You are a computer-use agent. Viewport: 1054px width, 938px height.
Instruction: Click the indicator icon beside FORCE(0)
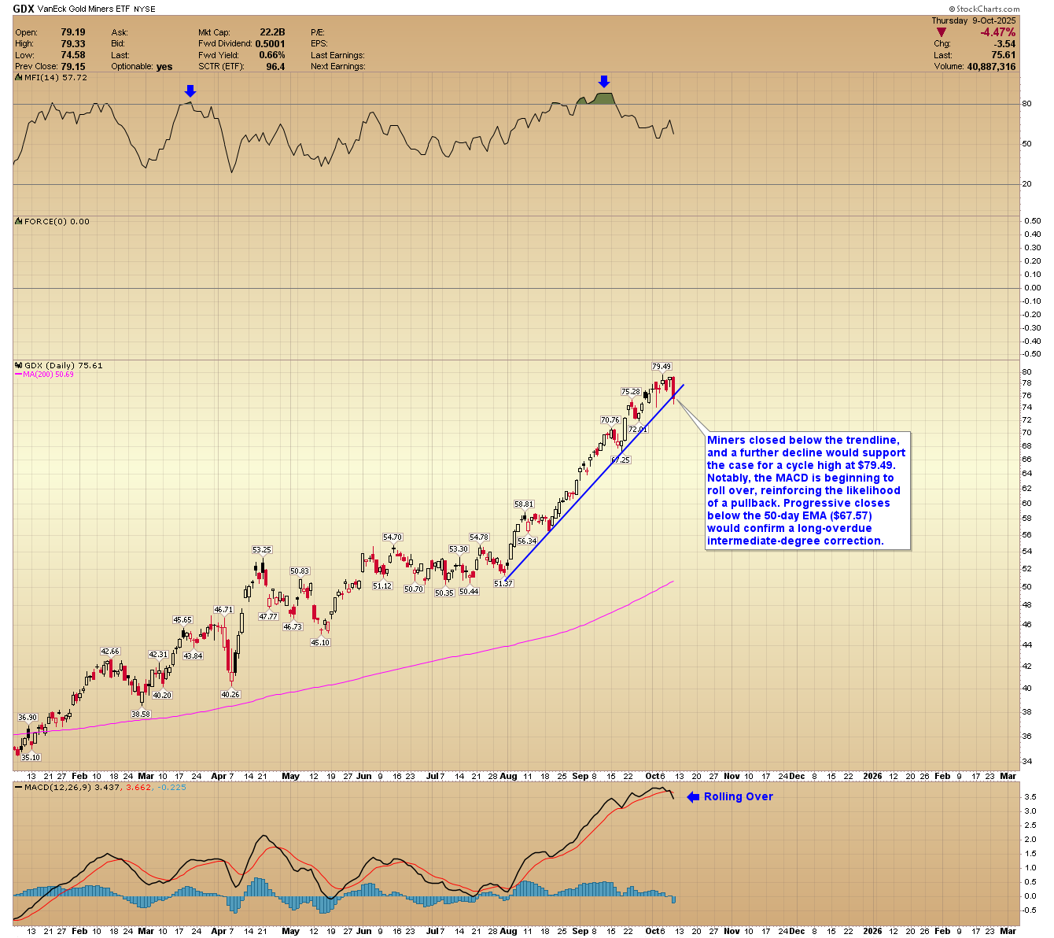pyautogui.click(x=19, y=222)
